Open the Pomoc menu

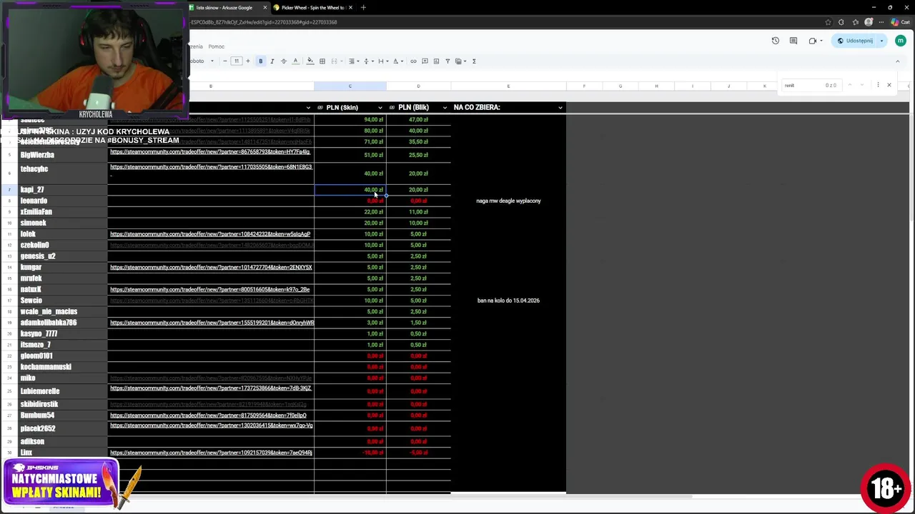click(x=216, y=46)
